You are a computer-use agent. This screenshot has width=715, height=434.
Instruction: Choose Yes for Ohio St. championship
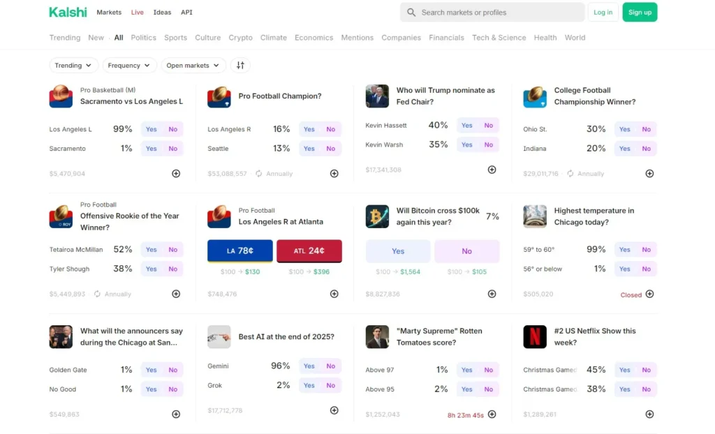coord(625,129)
